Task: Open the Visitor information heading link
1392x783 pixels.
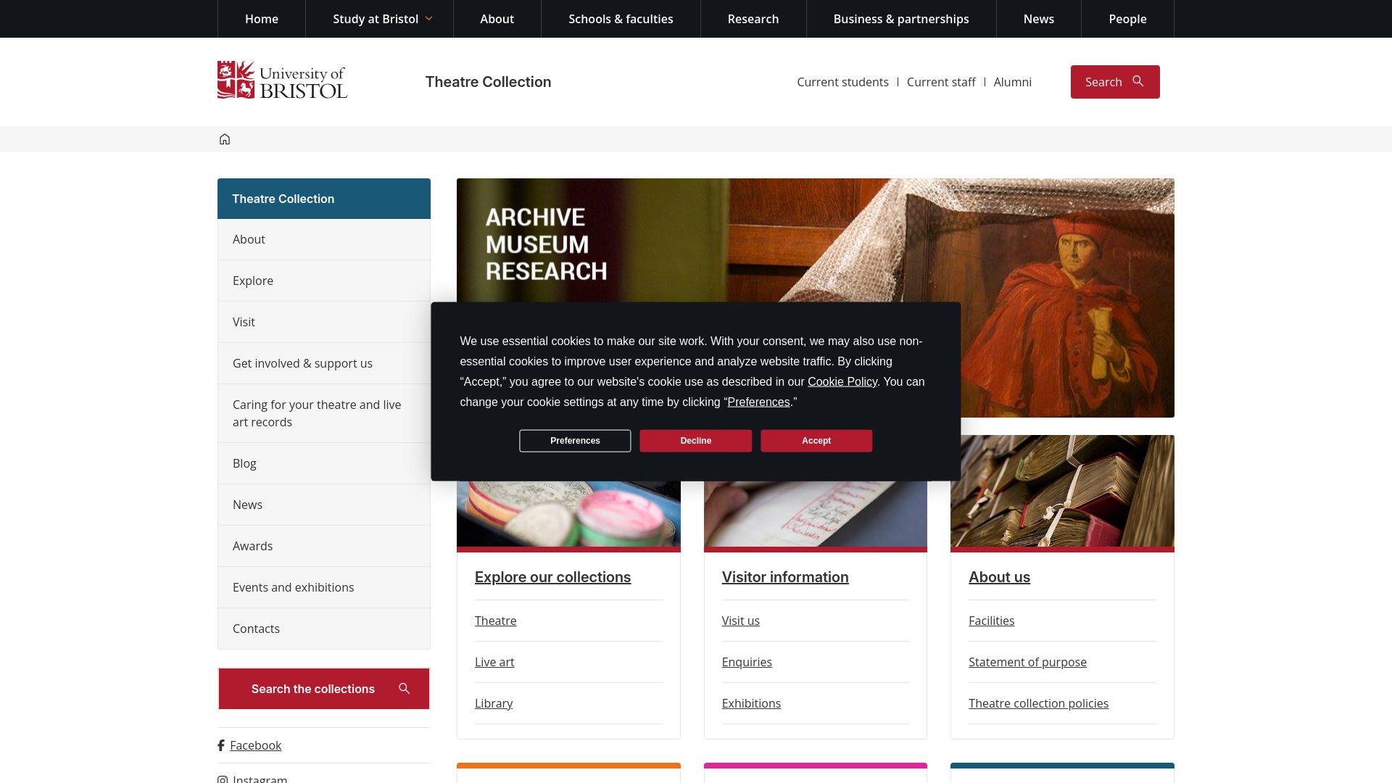Action: (785, 577)
